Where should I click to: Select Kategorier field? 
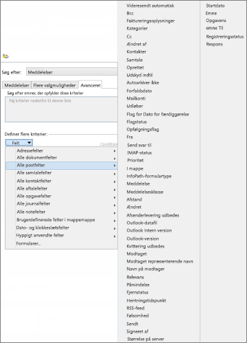(x=137, y=28)
